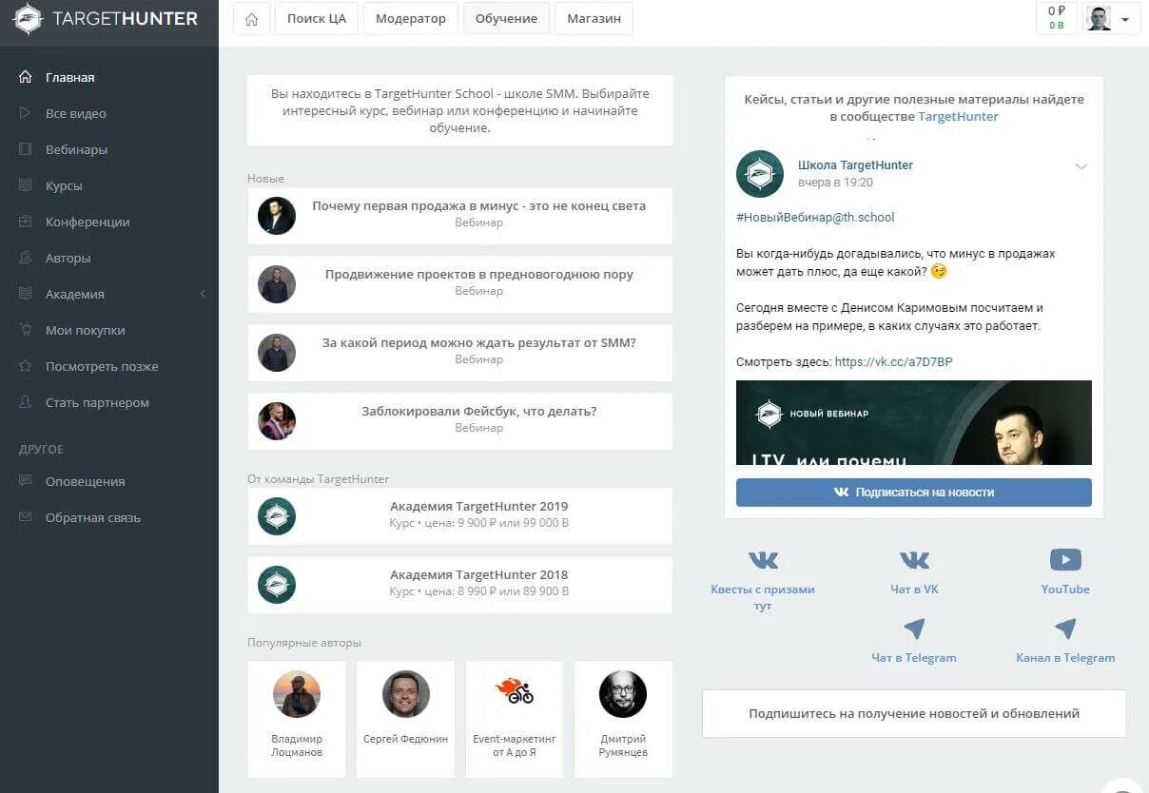
Task: Click the Авторы people icon
Action: coord(26,258)
